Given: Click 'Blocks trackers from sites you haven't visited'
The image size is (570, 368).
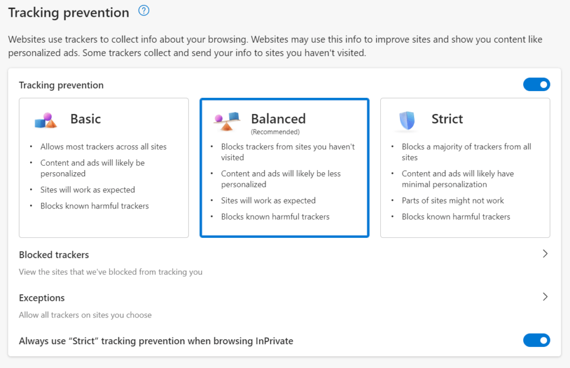Looking at the screenshot, I should coord(288,152).
